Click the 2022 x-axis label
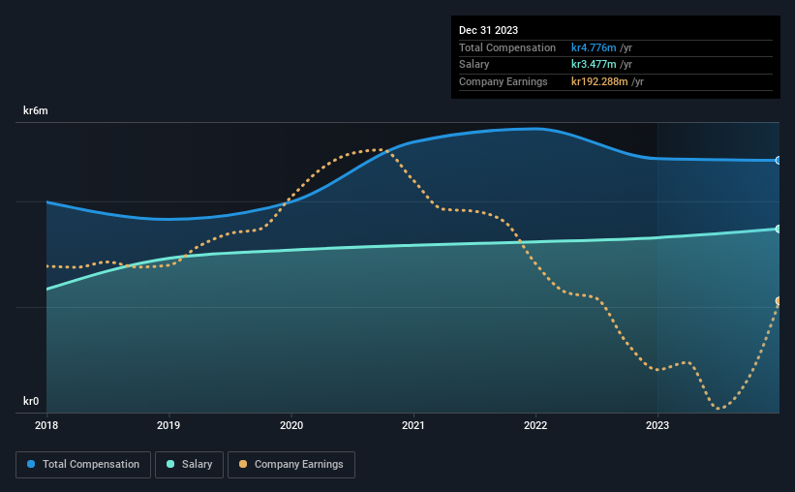The width and height of the screenshot is (795, 492). (x=535, y=425)
